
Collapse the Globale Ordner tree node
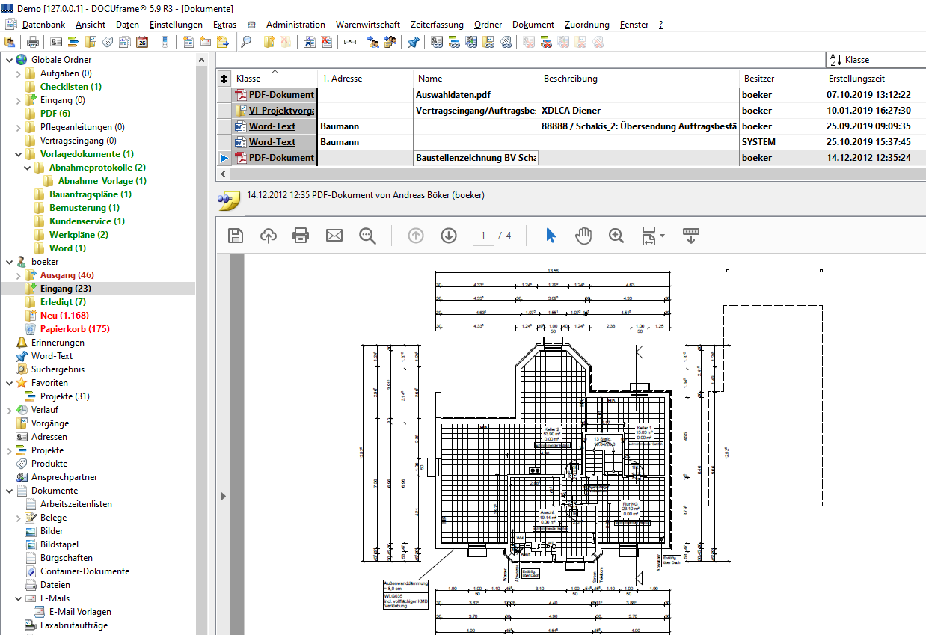(8, 60)
